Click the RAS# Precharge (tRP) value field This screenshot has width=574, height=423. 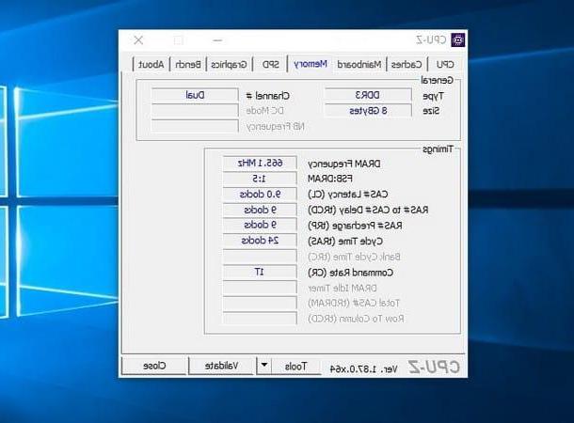[260, 225]
